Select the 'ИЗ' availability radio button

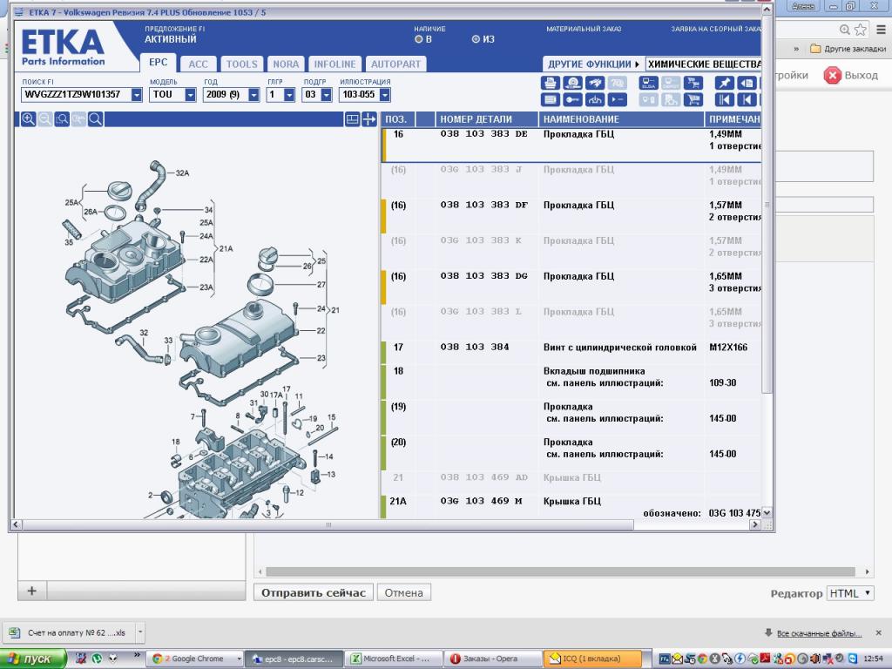coord(476,39)
